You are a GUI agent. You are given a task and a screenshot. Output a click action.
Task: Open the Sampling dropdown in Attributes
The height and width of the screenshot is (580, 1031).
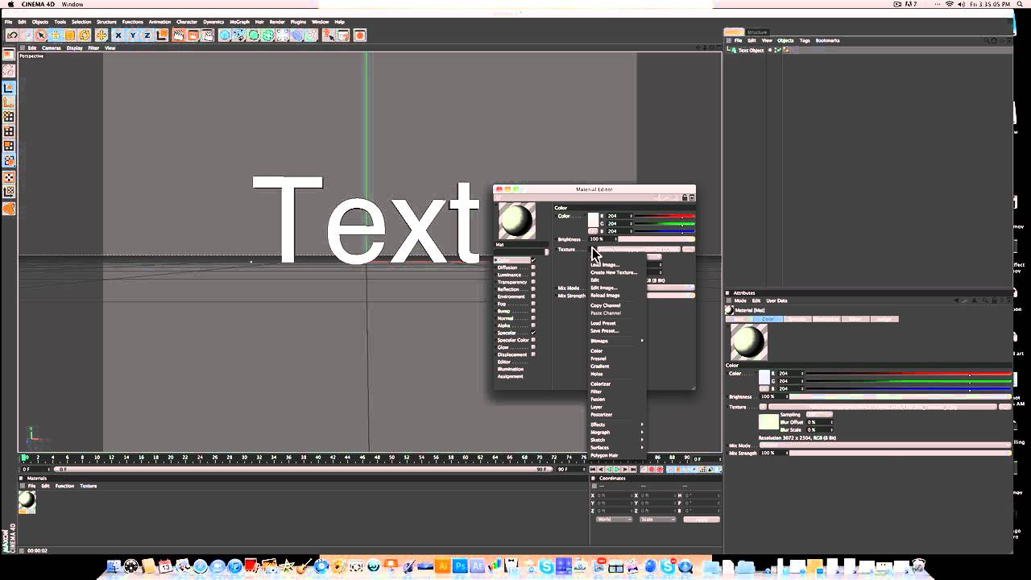(x=820, y=414)
